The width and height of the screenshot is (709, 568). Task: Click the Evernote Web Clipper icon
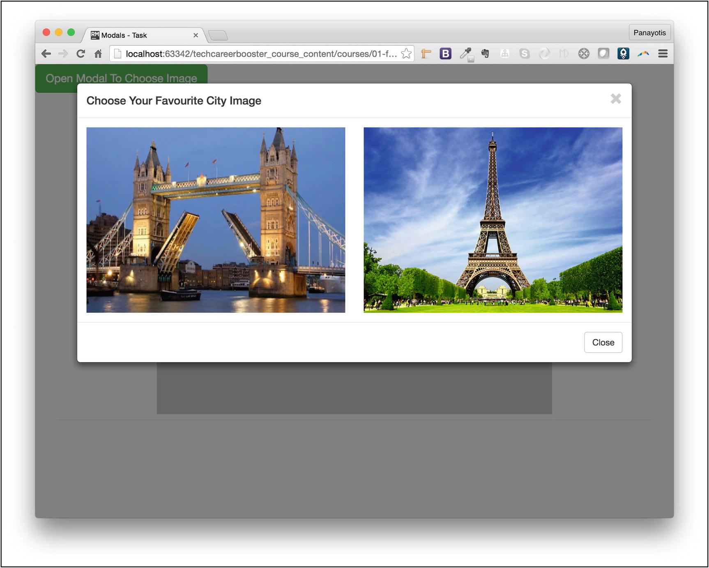[x=485, y=53]
